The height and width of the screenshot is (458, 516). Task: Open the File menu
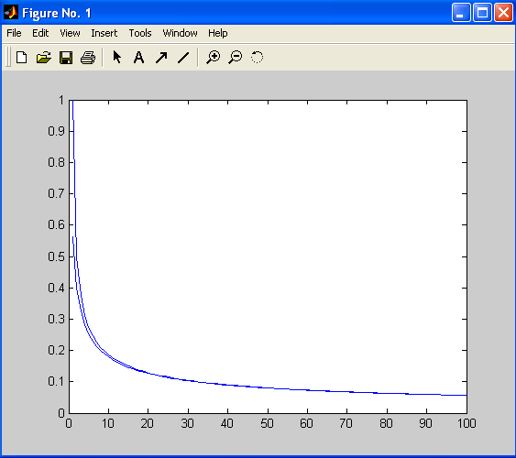click(14, 33)
